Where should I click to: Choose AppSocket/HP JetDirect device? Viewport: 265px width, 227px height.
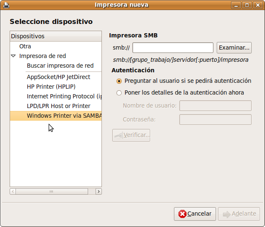58,77
